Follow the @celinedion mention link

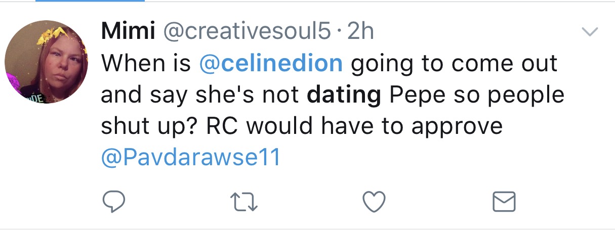tap(271, 63)
